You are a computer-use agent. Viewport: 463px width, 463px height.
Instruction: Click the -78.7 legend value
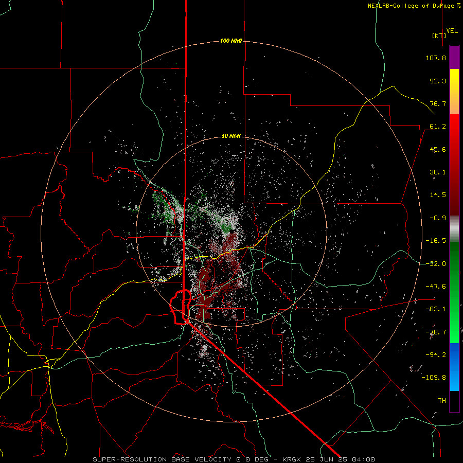tap(436, 332)
